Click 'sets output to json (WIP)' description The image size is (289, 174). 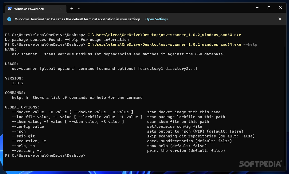(195, 131)
